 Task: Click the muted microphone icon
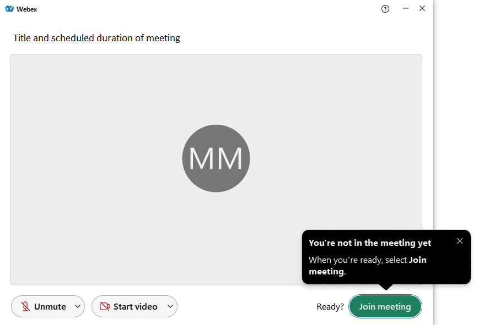coord(25,307)
